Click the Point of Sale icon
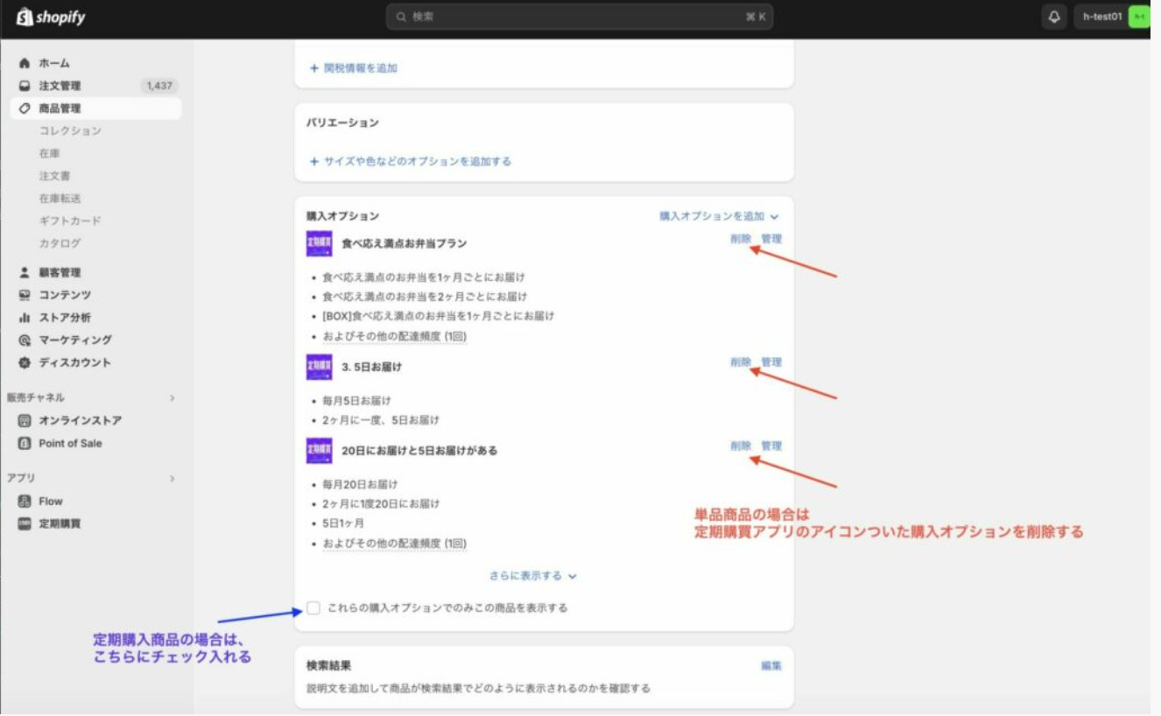This screenshot has width=1161, height=716. (25, 443)
